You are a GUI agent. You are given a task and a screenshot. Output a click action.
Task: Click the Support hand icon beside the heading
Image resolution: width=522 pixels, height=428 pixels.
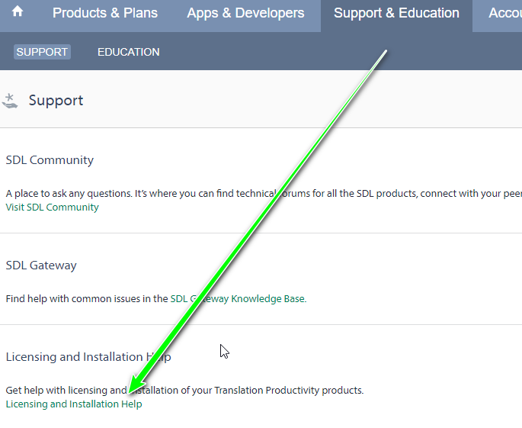(x=10, y=101)
